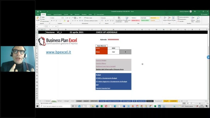Image resolution: width=210 pixels, height=118 pixels.
Task: Switch to the Inserisci ribbon tab
Action: click(x=49, y=14)
